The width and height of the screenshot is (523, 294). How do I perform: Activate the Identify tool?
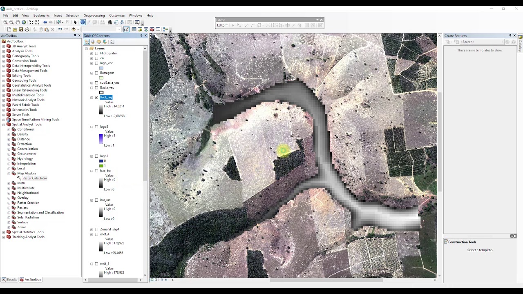point(83,22)
